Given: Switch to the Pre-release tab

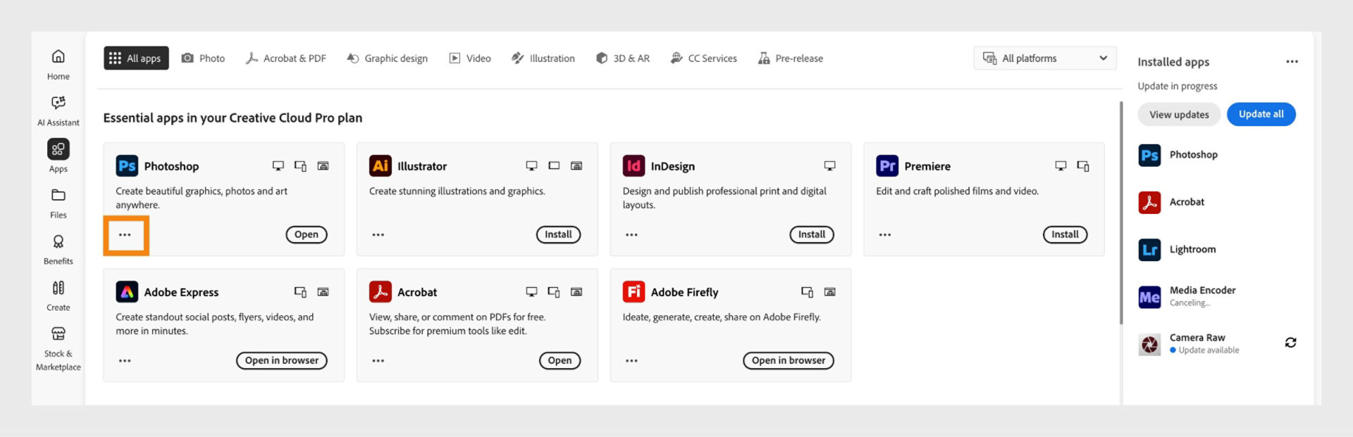Looking at the screenshot, I should pyautogui.click(x=791, y=58).
